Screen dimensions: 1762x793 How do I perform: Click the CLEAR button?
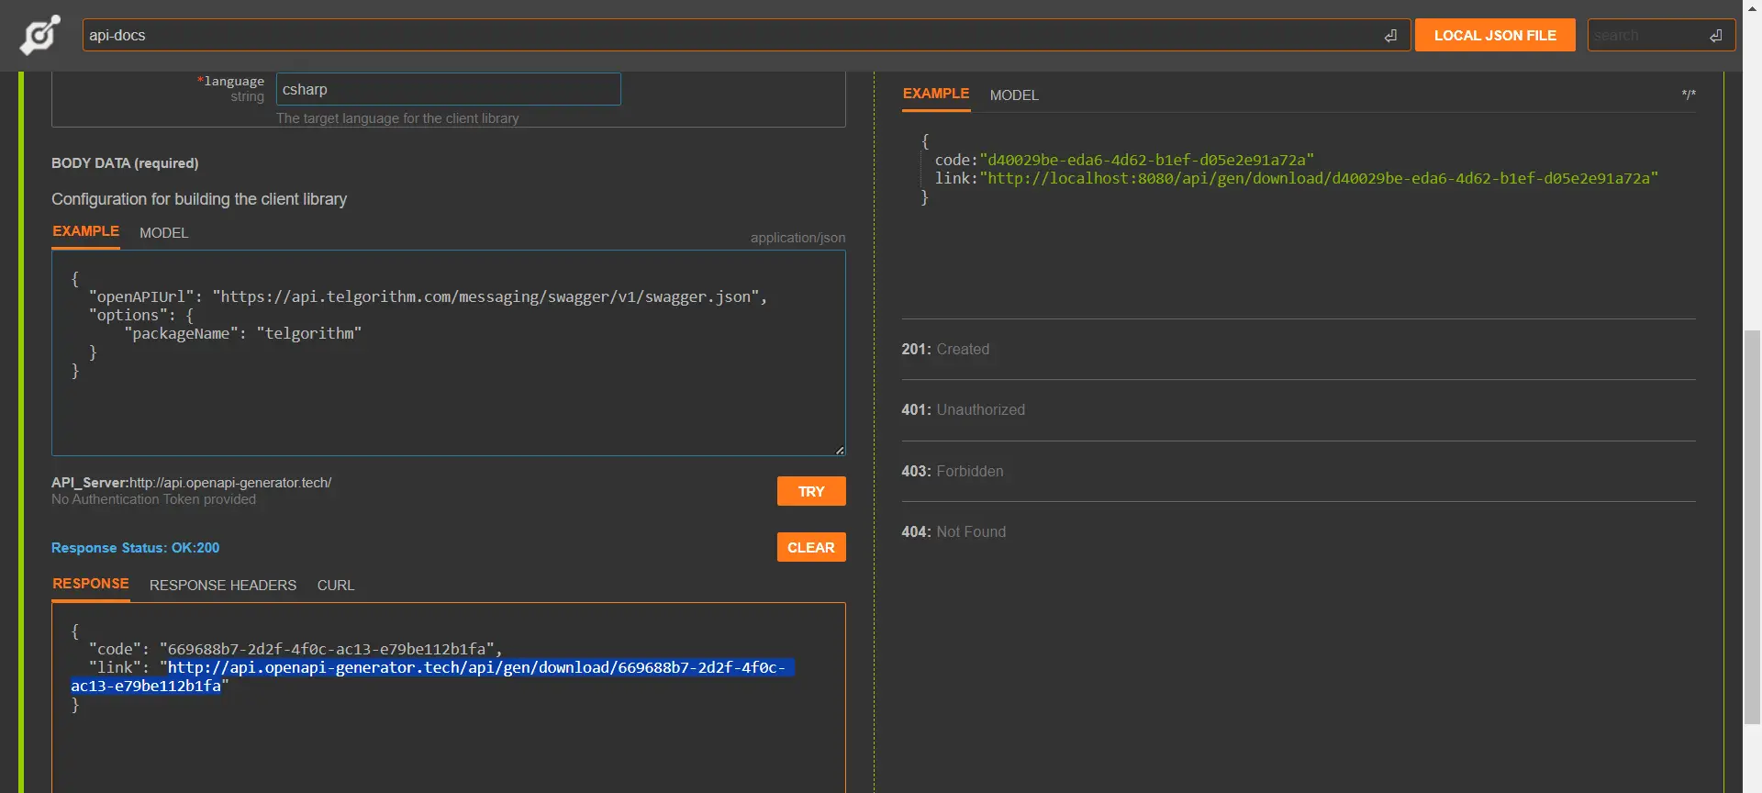(x=811, y=547)
